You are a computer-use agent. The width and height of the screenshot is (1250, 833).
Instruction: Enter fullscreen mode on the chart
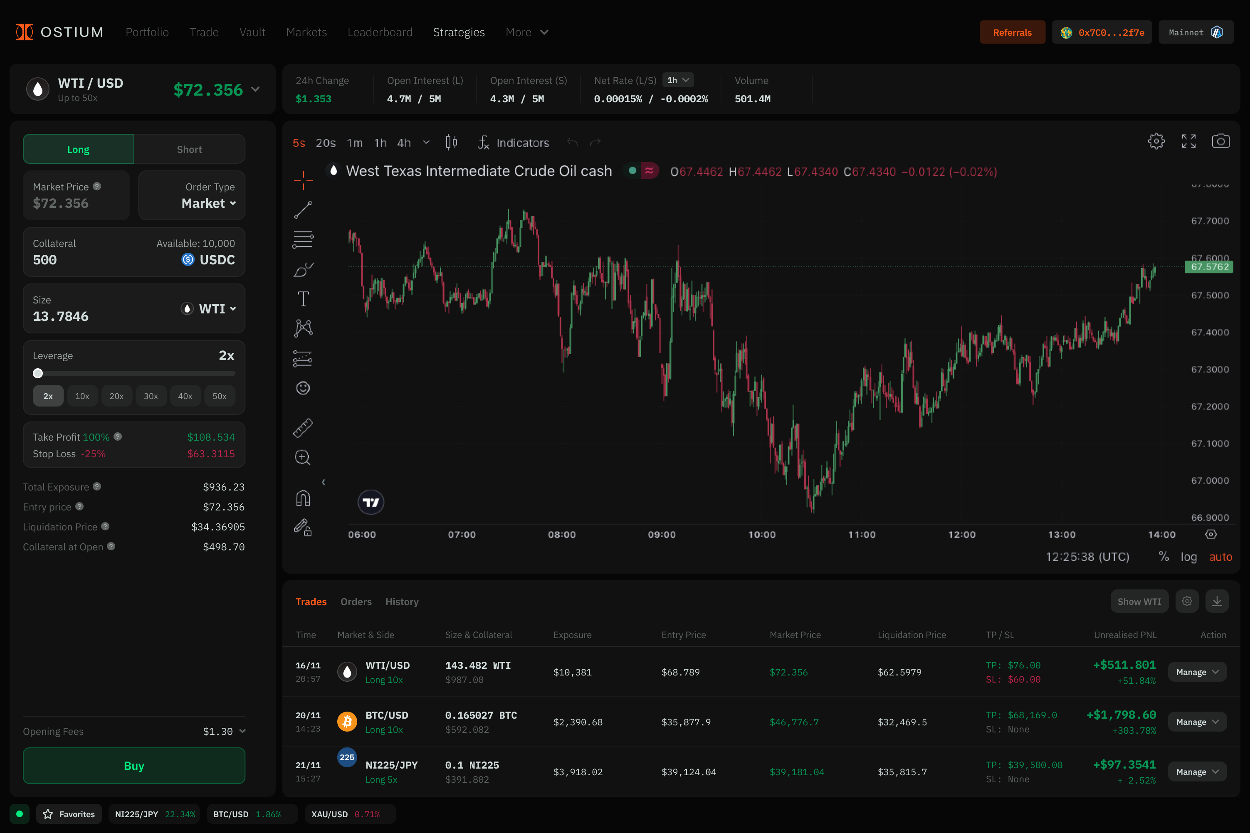1189,141
